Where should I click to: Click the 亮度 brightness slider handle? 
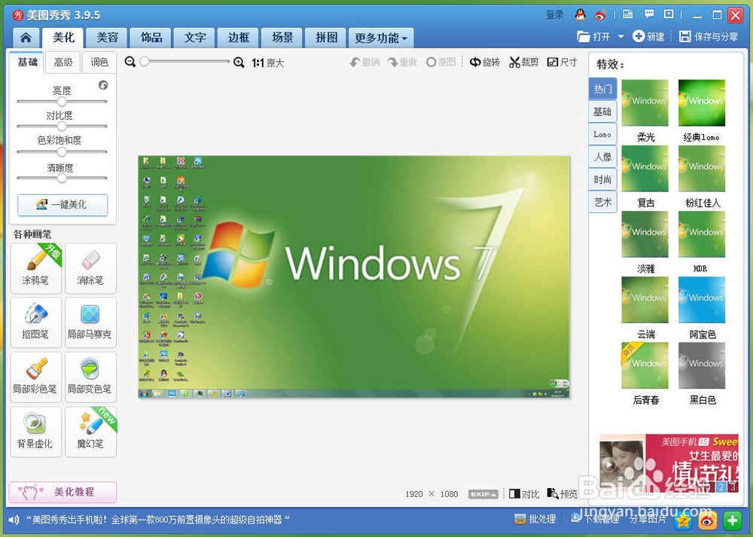[62, 101]
